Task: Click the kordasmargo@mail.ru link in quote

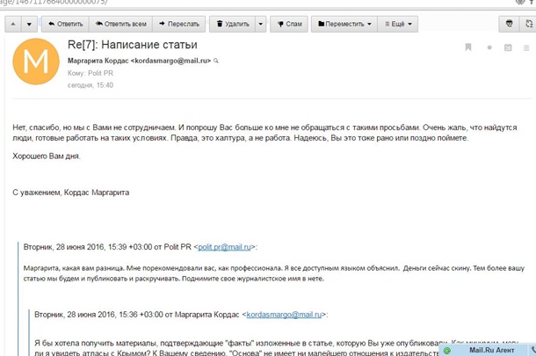Action: [x=284, y=314]
